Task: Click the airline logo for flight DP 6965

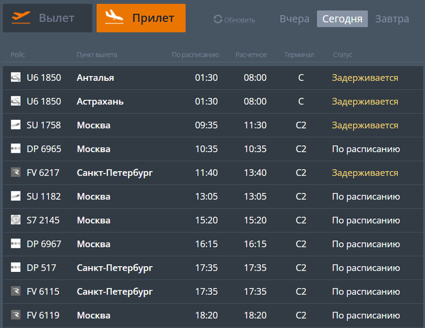Action: [16, 149]
